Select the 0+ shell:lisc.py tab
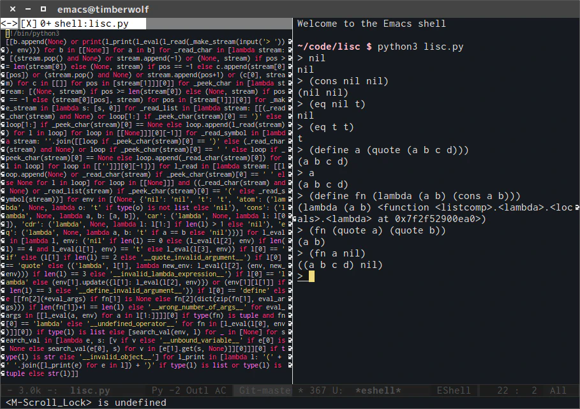 tap(84, 24)
